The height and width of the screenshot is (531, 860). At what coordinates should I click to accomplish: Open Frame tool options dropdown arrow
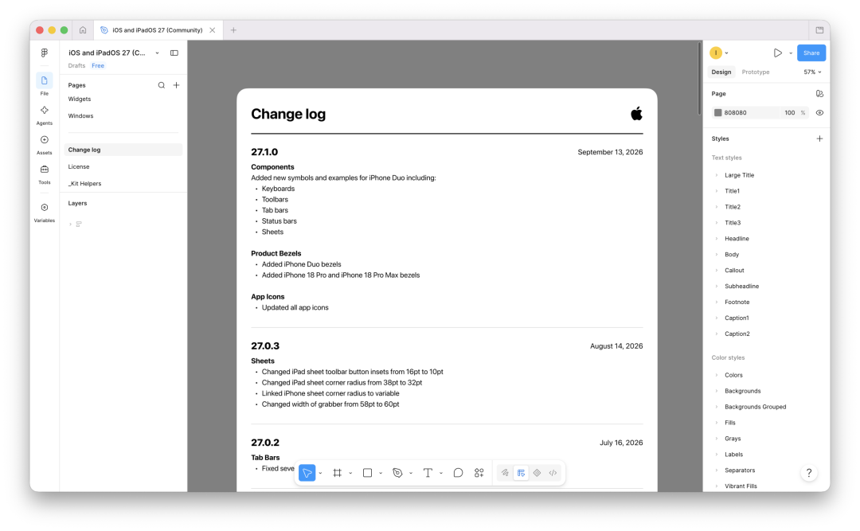[350, 474]
